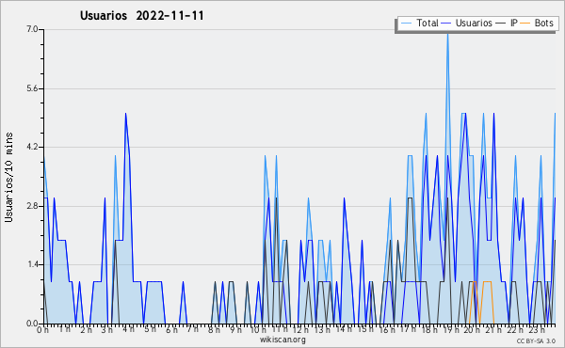Click the x-axis label '4 h'

pos(129,329)
